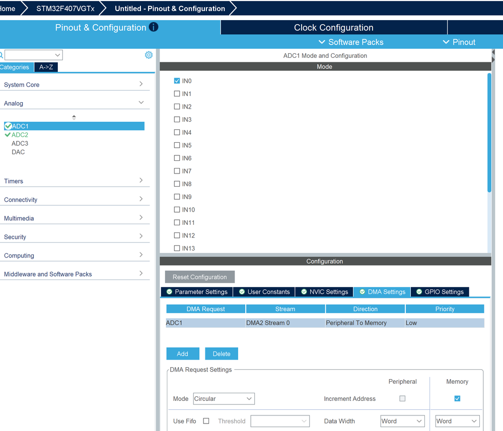The width and height of the screenshot is (503, 431).
Task: Select the A->Z tab
Action: [x=46, y=67]
